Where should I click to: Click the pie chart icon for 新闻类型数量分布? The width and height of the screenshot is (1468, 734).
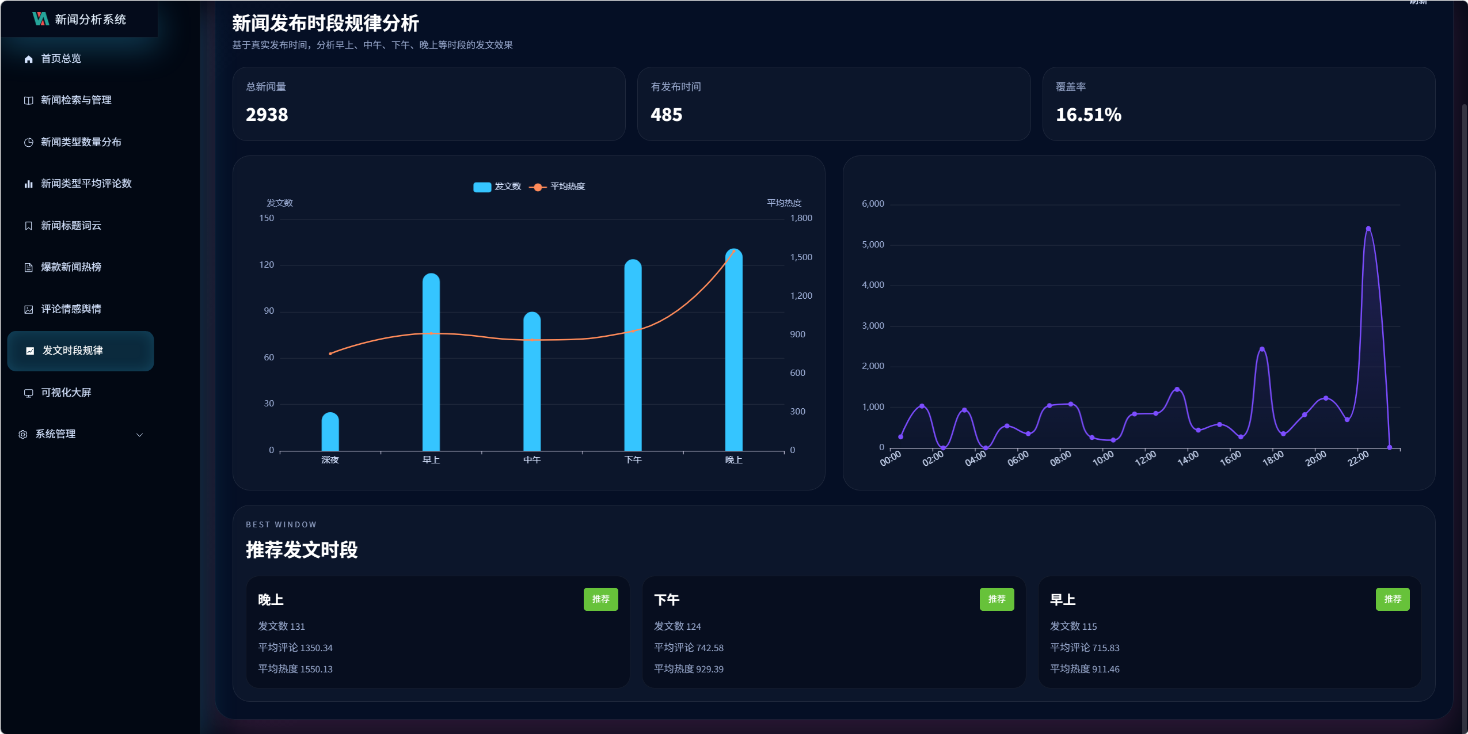pos(28,143)
